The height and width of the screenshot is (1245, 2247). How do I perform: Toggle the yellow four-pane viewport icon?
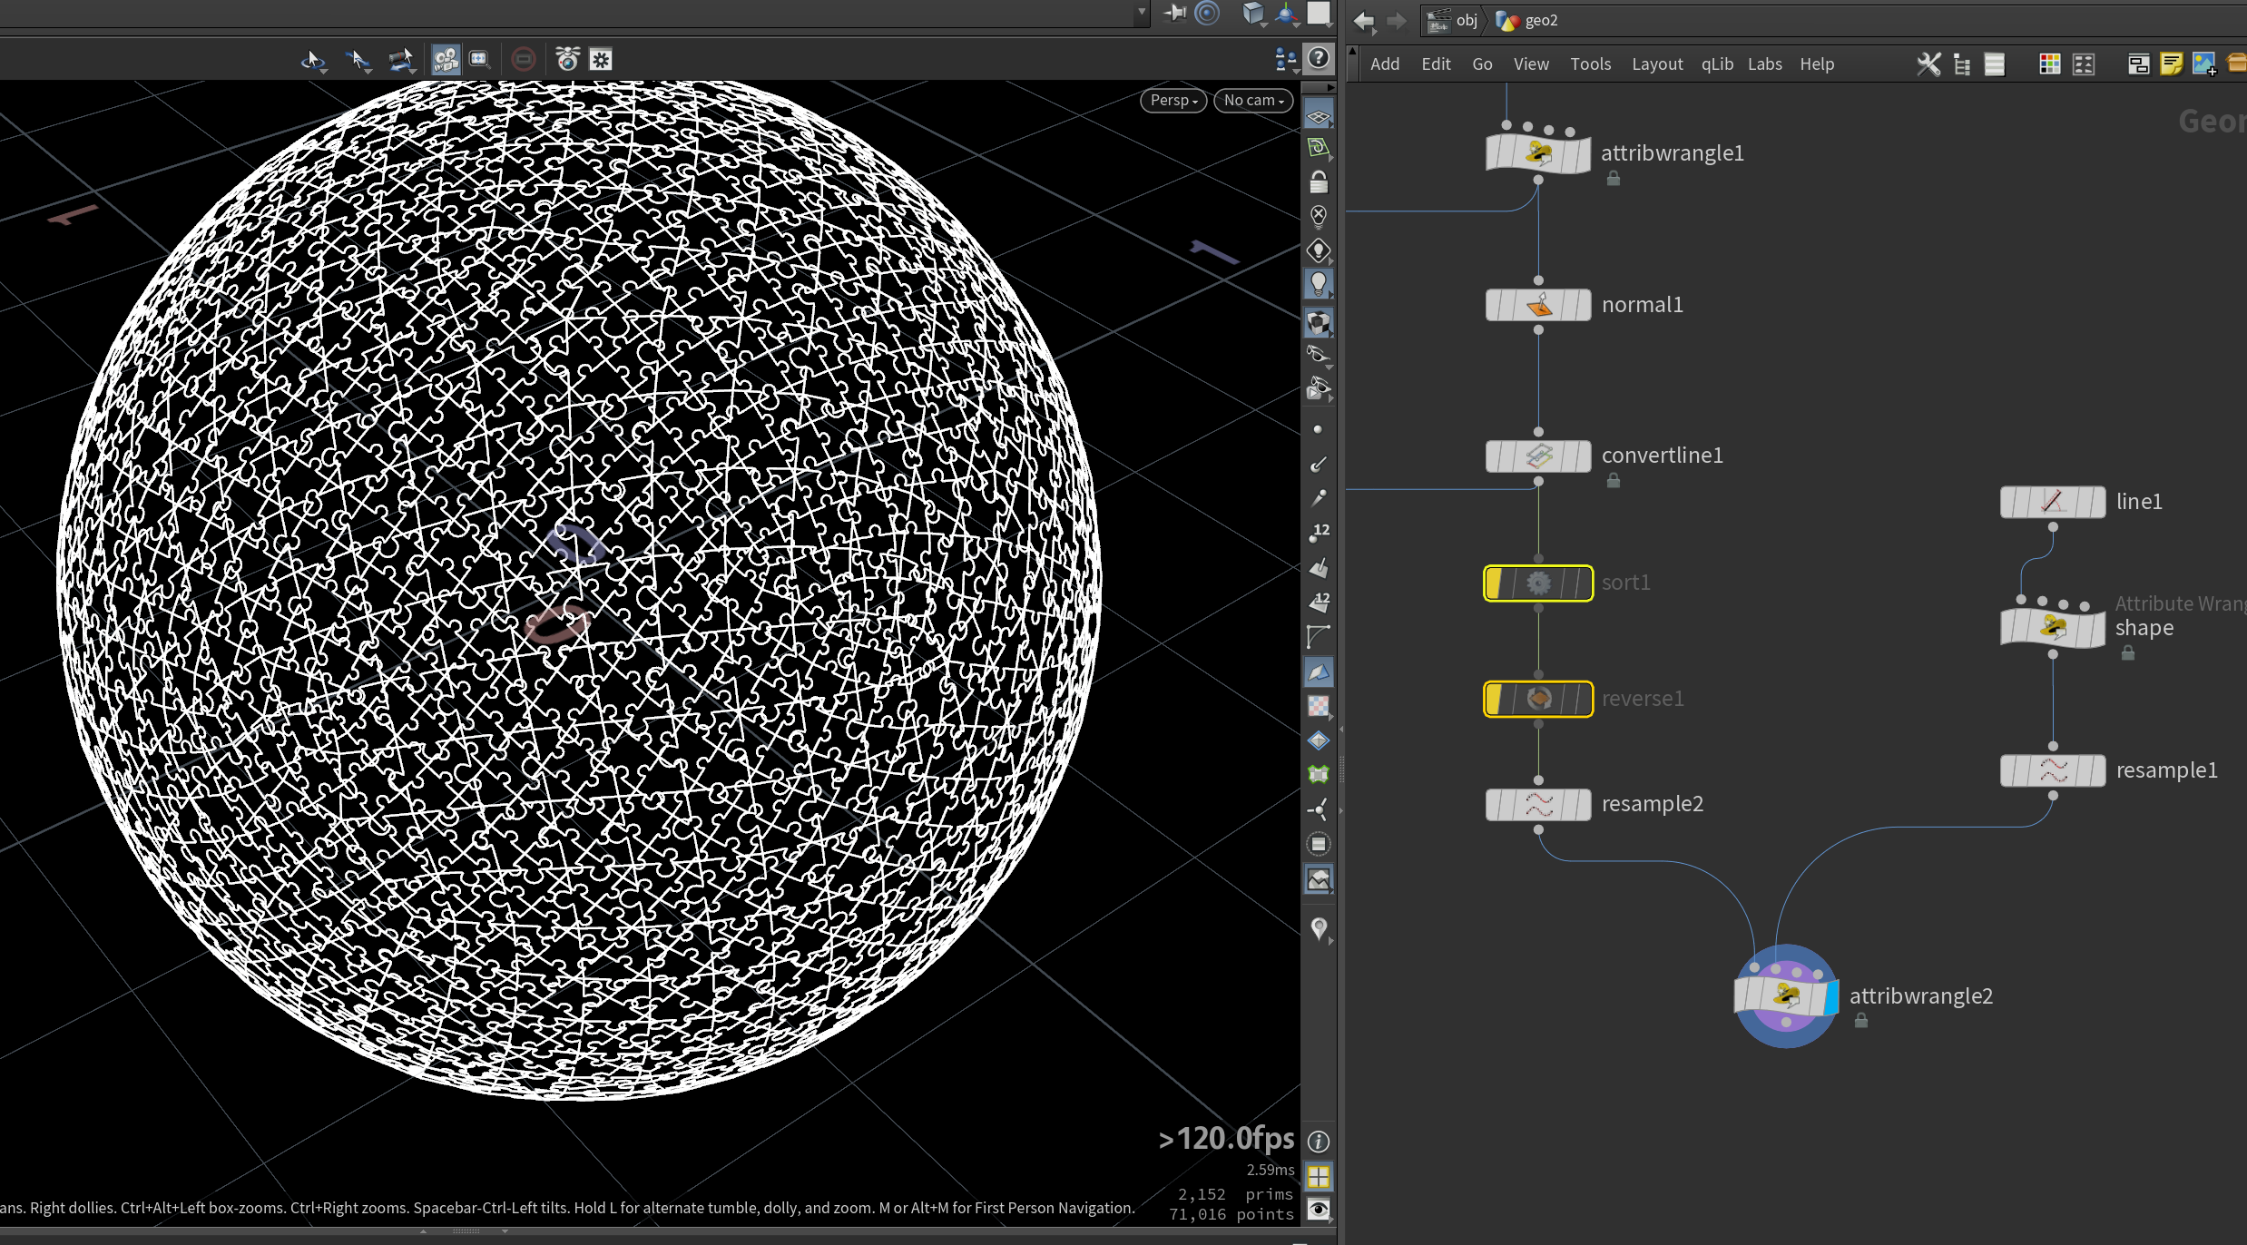1319,1177
